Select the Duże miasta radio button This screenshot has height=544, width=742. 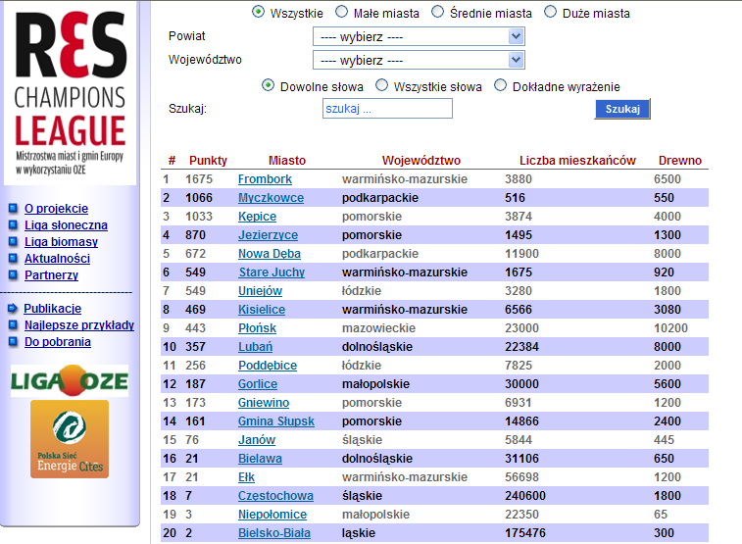[x=550, y=12]
